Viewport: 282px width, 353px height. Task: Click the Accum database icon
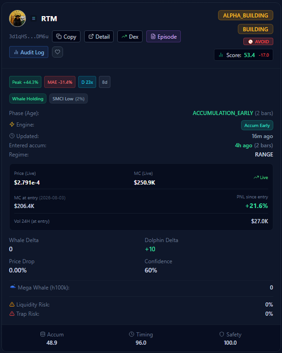coord(43,334)
